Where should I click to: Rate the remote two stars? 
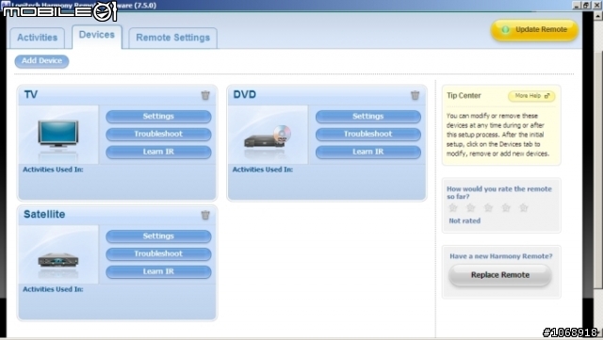(471, 208)
